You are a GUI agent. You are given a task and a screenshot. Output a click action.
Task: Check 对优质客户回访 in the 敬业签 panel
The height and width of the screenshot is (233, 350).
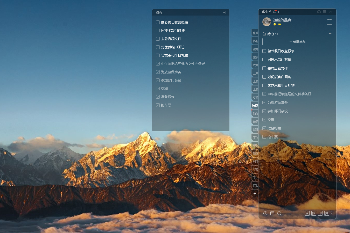click(264, 77)
